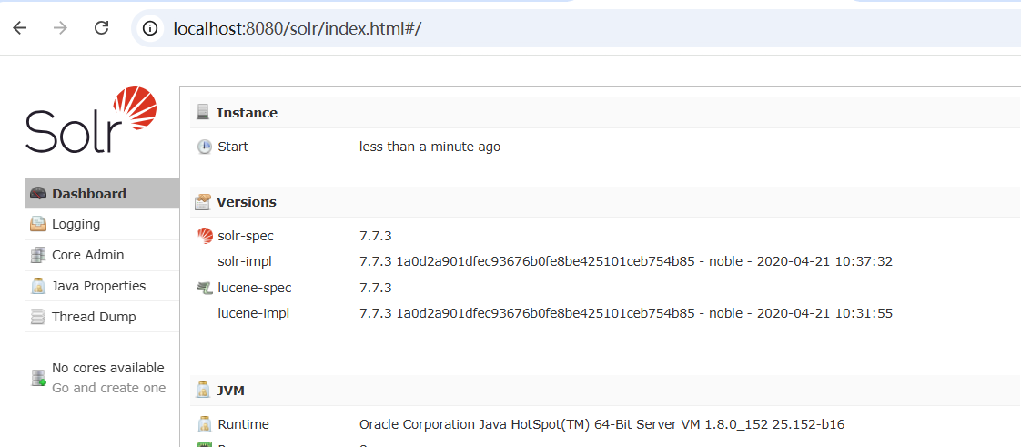
Task: Click the Versions section icon
Action: [203, 202]
